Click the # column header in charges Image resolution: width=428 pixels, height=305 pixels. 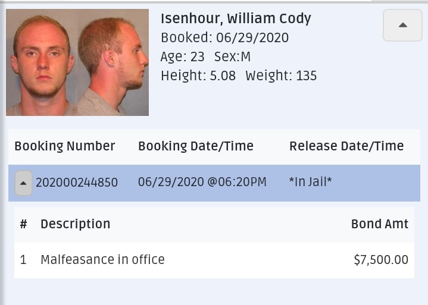[23, 224]
